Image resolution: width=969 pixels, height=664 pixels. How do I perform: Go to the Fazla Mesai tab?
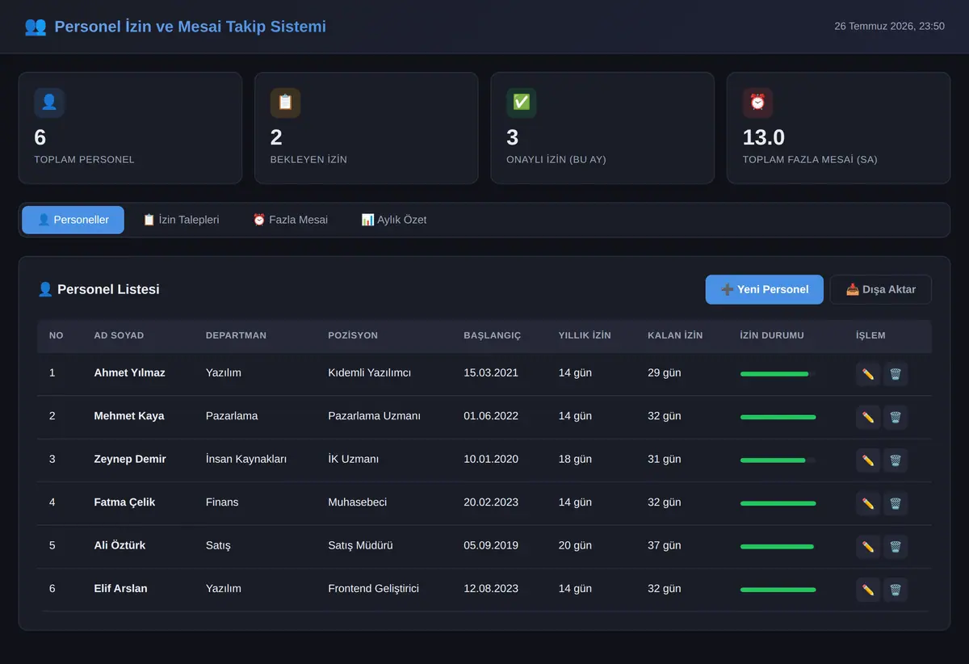point(290,220)
